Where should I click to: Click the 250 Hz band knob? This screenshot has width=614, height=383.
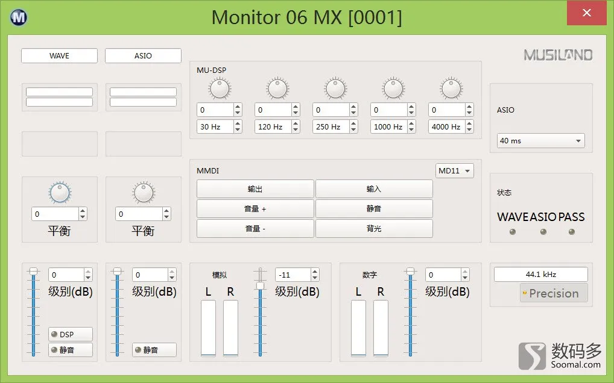[335, 88]
